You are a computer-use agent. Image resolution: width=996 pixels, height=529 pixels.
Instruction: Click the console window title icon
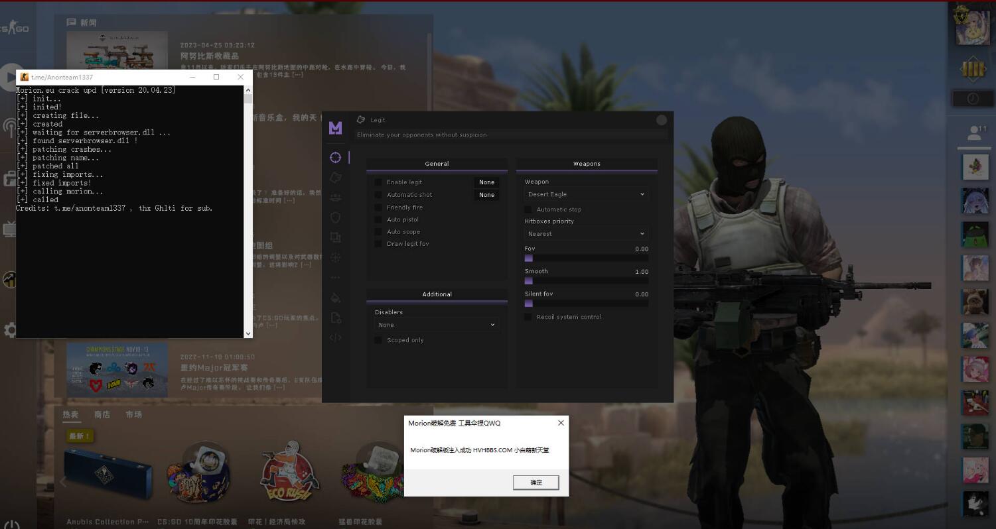tap(25, 77)
